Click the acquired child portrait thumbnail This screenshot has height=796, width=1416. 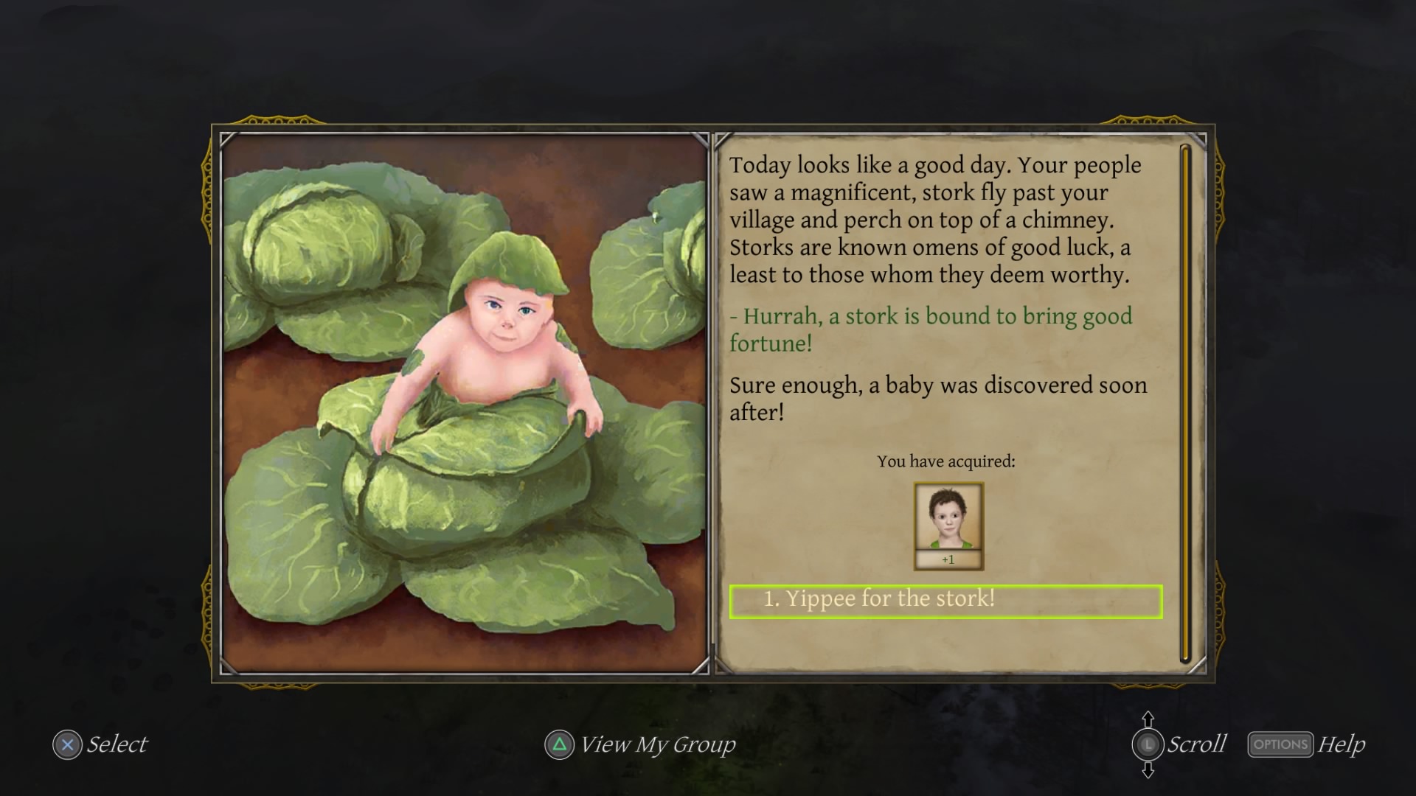(948, 517)
